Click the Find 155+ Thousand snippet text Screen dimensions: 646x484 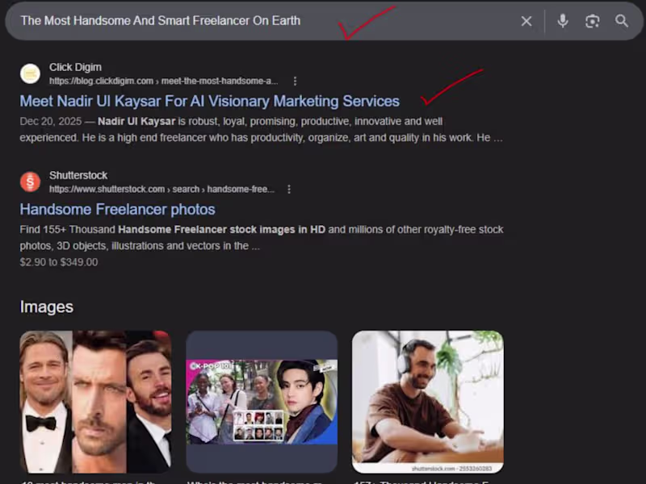pyautogui.click(x=262, y=237)
